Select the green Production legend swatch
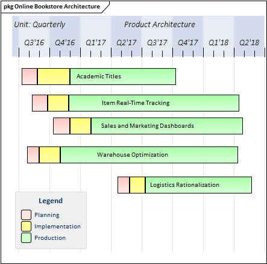The height and width of the screenshot is (264, 267). tap(26, 237)
